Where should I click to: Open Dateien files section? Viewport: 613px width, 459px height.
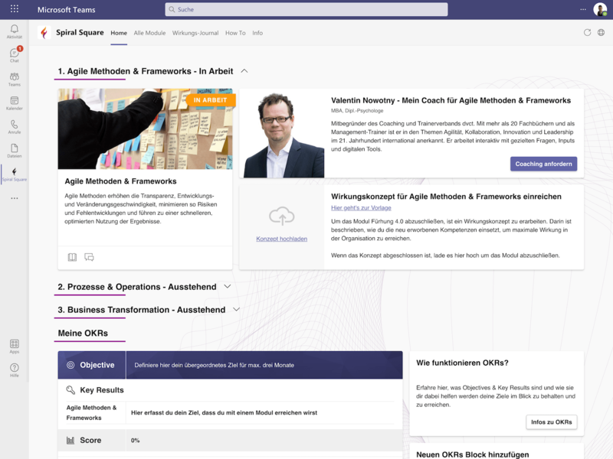14,150
